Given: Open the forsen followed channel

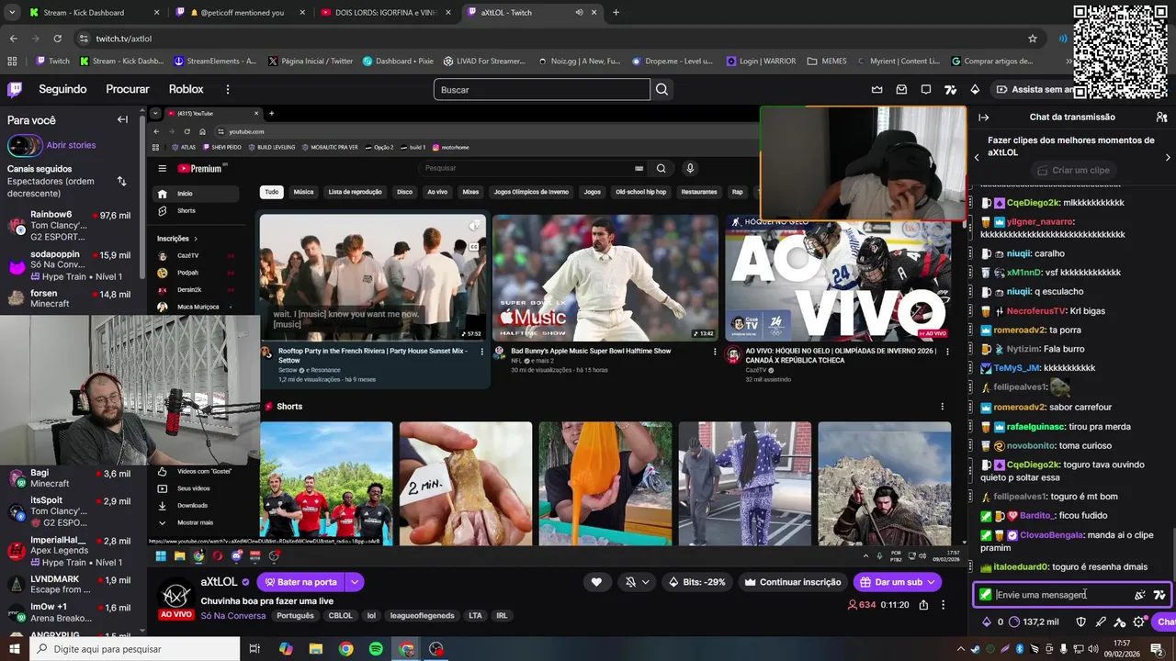Looking at the screenshot, I should (x=70, y=298).
